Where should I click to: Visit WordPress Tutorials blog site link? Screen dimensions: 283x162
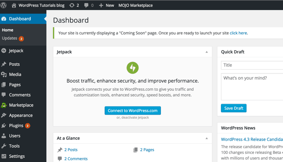point(42,5)
